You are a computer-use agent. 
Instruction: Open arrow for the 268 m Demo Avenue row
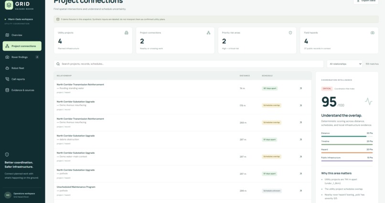[x=300, y=122]
